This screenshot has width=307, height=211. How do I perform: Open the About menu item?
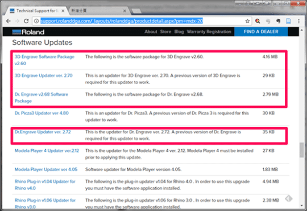151,32
